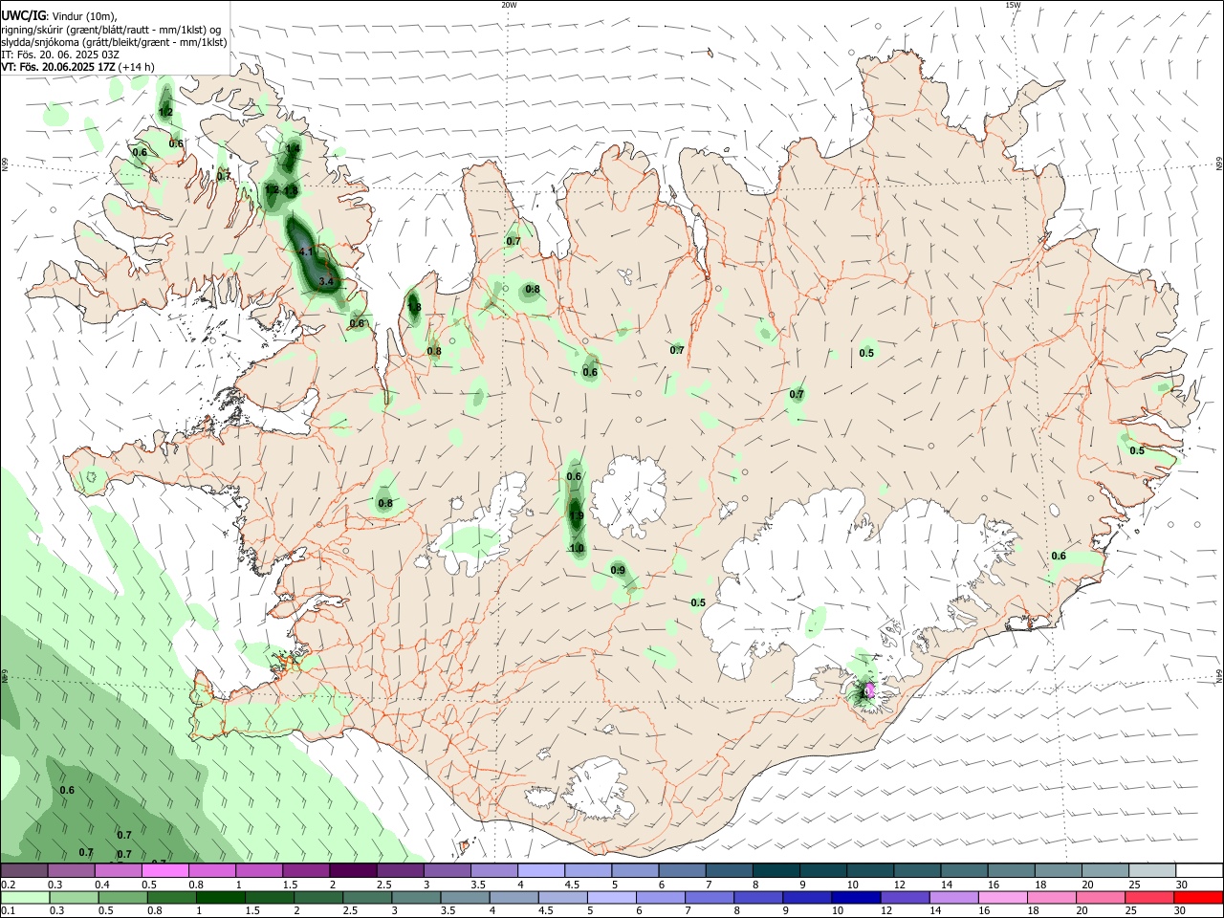This screenshot has height=918, width=1224.
Task: Select the 'rigning/skúrir' legend description line
Action: point(111,29)
